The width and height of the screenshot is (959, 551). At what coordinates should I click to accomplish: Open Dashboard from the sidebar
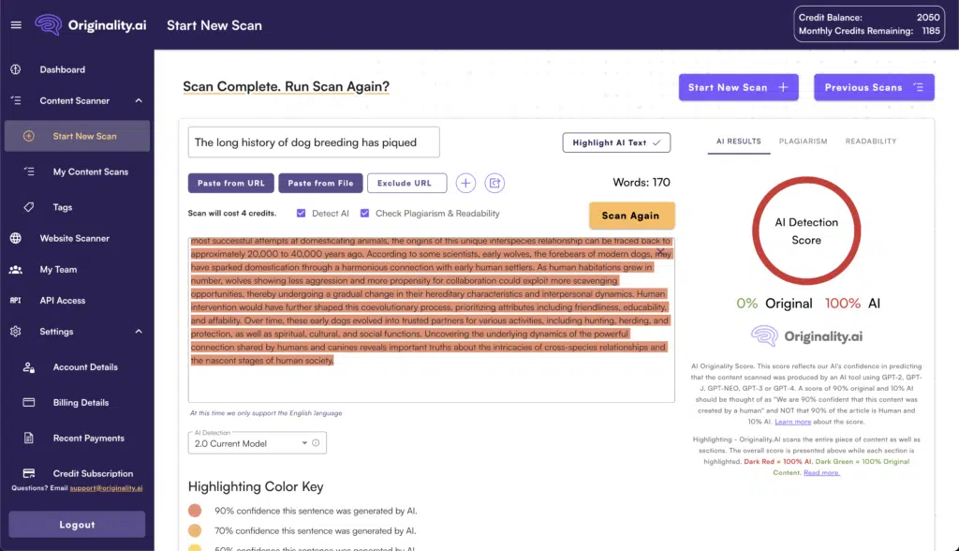click(63, 69)
